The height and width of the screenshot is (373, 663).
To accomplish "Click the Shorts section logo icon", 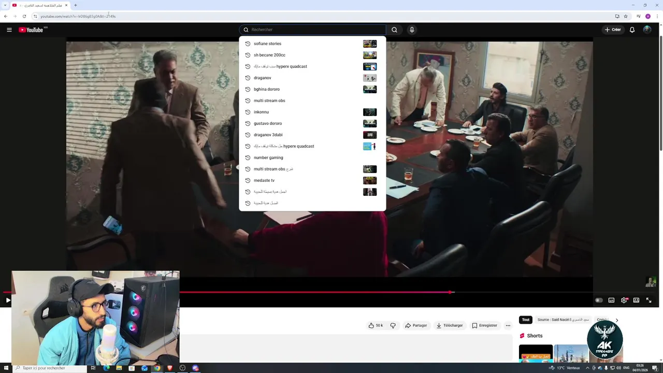I will [x=522, y=336].
